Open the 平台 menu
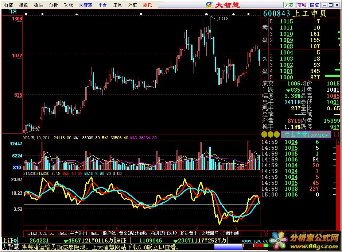342x252 pixels. [x=102, y=5]
